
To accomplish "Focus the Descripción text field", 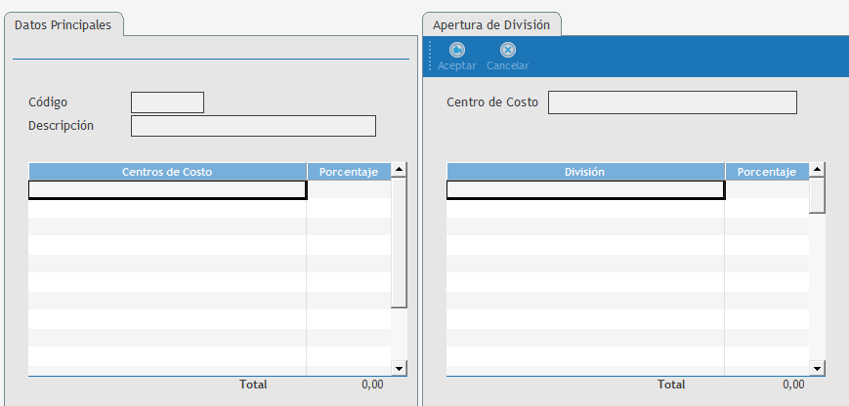I will (253, 126).
